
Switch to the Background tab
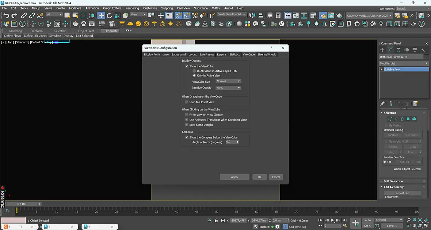pos(178,55)
